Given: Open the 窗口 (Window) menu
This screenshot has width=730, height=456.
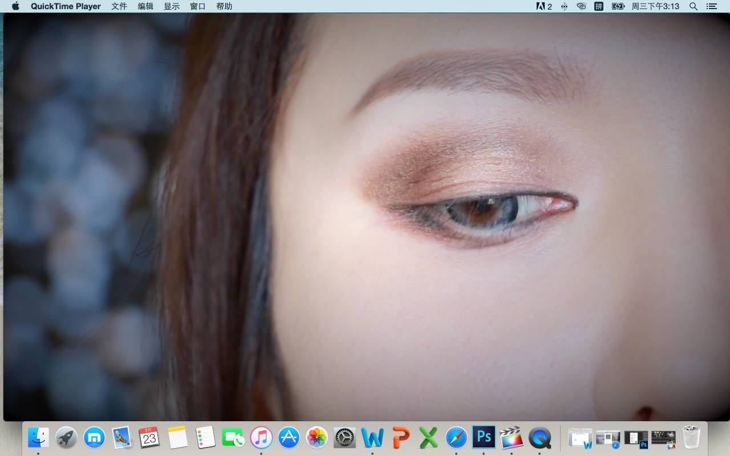Looking at the screenshot, I should click(198, 6).
